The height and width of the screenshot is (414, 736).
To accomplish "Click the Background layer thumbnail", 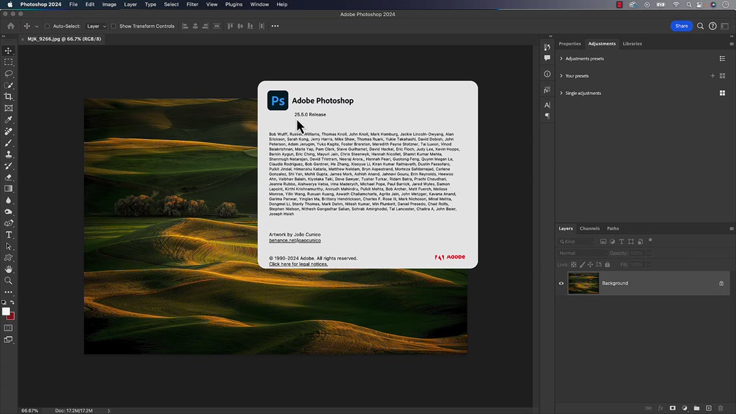I will point(583,284).
